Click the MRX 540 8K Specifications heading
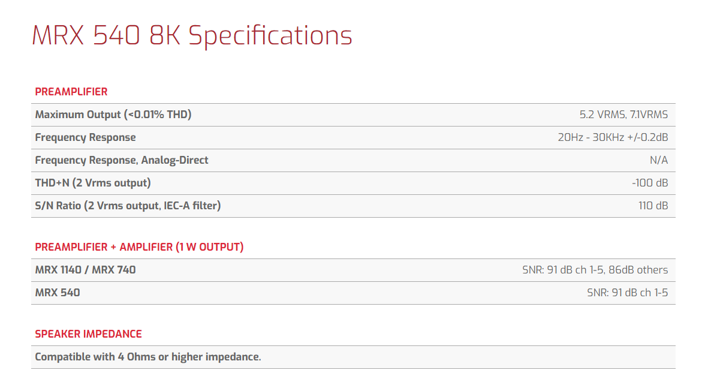702x385 pixels. click(192, 36)
